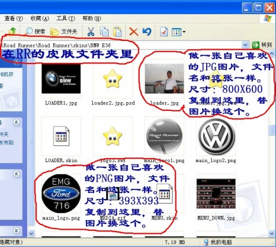Image resolution: width=276 pixels, height=247 pixels.
Task: Select the MENU.skin file icon
Action: point(165,193)
